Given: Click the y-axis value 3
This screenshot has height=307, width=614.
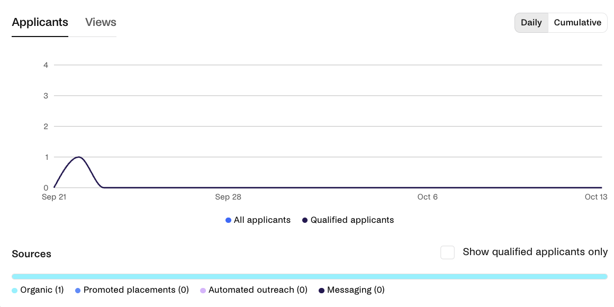Looking at the screenshot, I should 46,96.
